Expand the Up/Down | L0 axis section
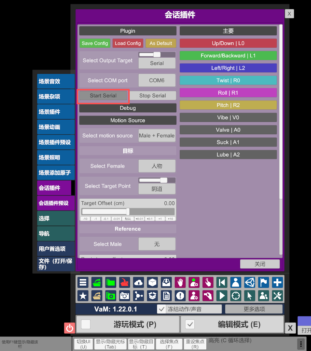Screen dimensions: 311x351 [228, 43]
